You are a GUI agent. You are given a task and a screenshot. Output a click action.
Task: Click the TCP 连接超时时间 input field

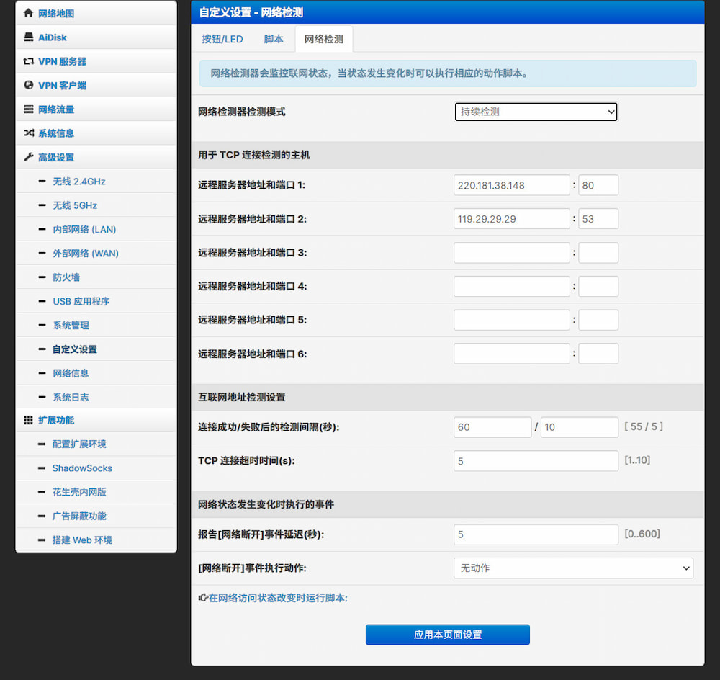pos(536,461)
